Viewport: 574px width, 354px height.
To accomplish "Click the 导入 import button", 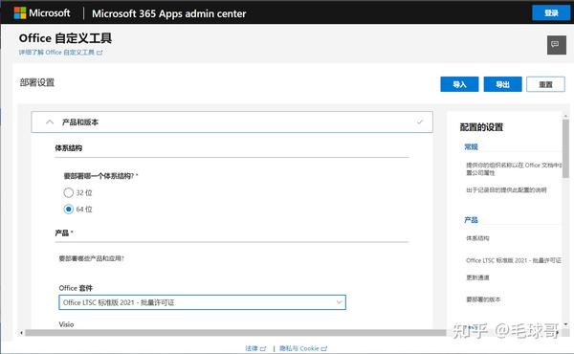I will [459, 84].
